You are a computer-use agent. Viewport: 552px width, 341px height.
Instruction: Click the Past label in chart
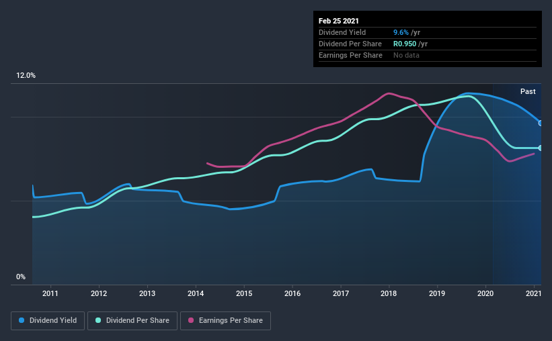tap(528, 91)
